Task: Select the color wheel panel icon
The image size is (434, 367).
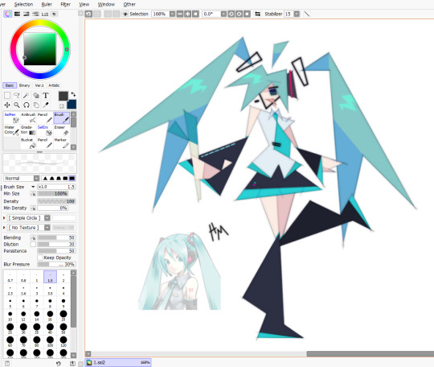Action: click(8, 14)
